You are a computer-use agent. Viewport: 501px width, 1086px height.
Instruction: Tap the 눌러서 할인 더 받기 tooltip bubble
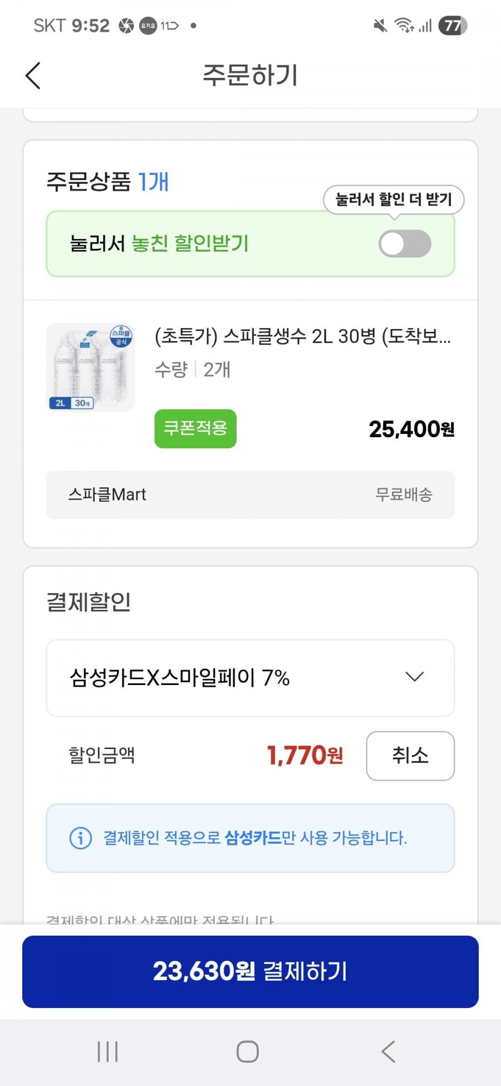pyautogui.click(x=394, y=199)
